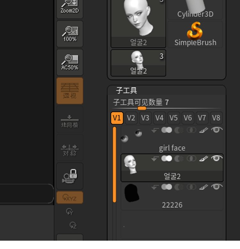Select the 22226 subtool row

(172, 196)
